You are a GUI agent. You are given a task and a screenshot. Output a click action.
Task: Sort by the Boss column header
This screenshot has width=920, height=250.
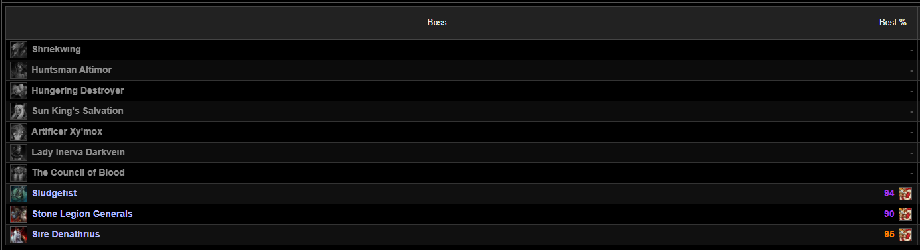(x=437, y=23)
